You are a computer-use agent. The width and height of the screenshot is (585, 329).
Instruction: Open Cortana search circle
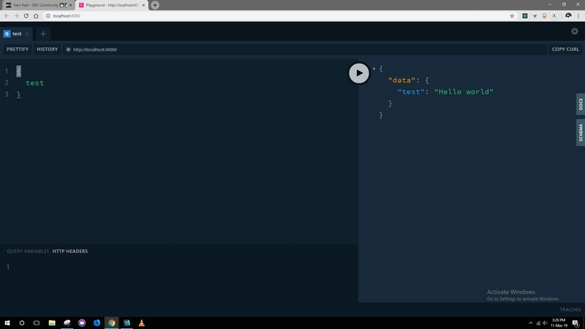click(22, 322)
